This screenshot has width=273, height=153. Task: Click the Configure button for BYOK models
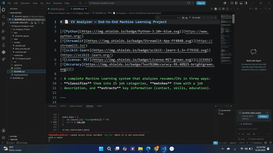point(263,116)
